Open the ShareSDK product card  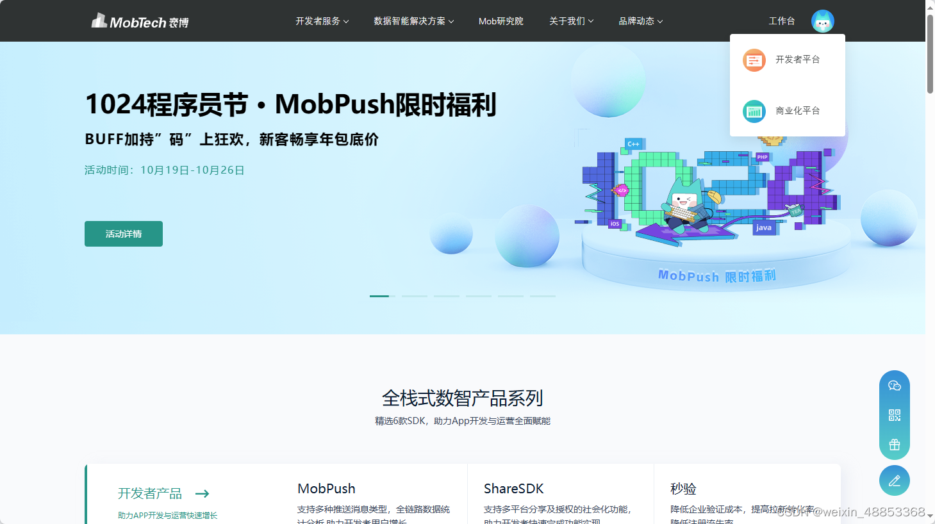coord(561,494)
